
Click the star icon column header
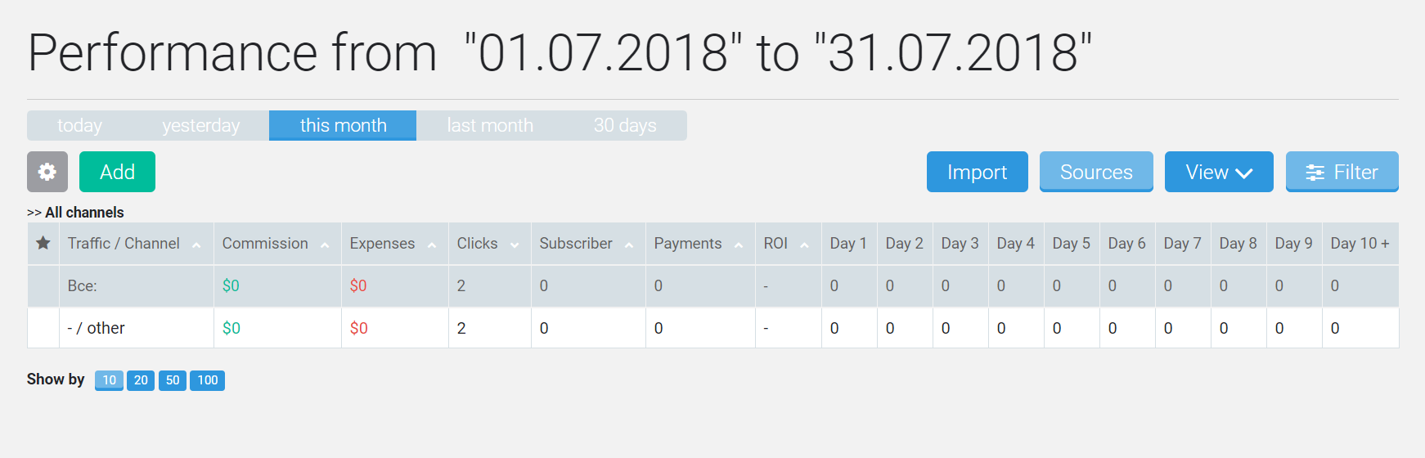43,243
